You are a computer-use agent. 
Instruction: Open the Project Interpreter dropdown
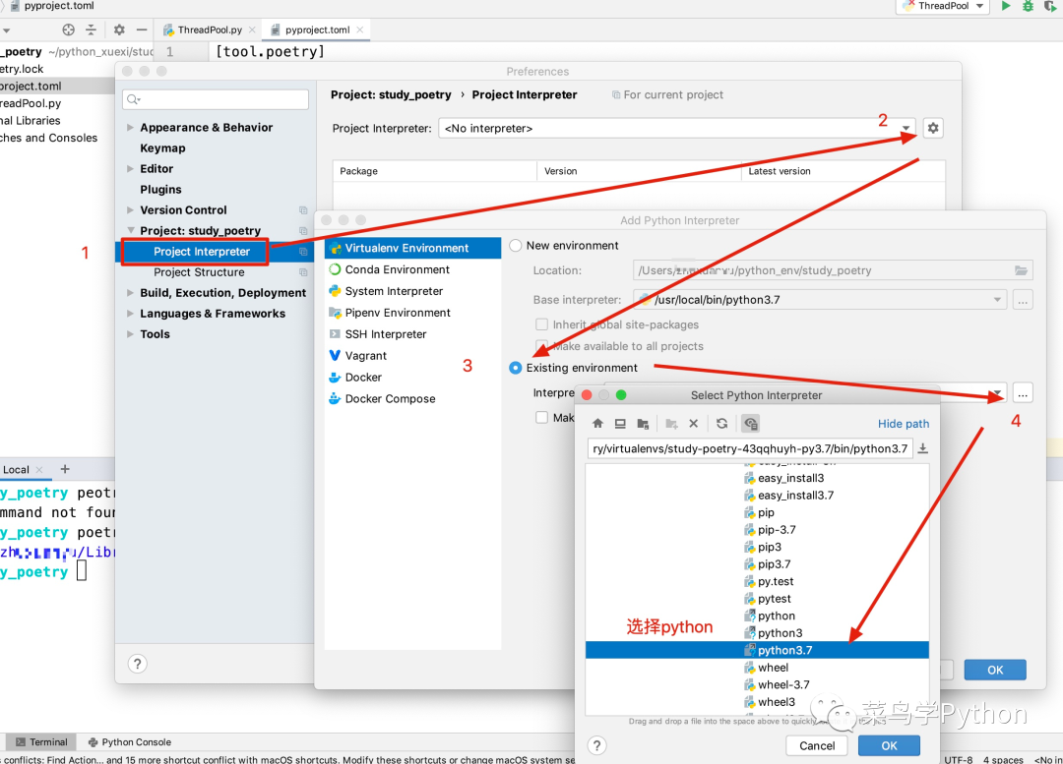point(906,128)
